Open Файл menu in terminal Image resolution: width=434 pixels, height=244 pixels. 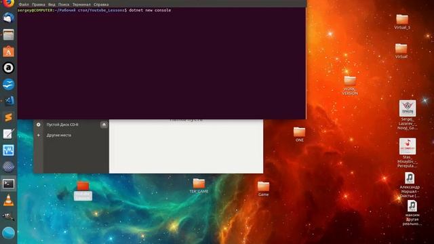click(24, 5)
